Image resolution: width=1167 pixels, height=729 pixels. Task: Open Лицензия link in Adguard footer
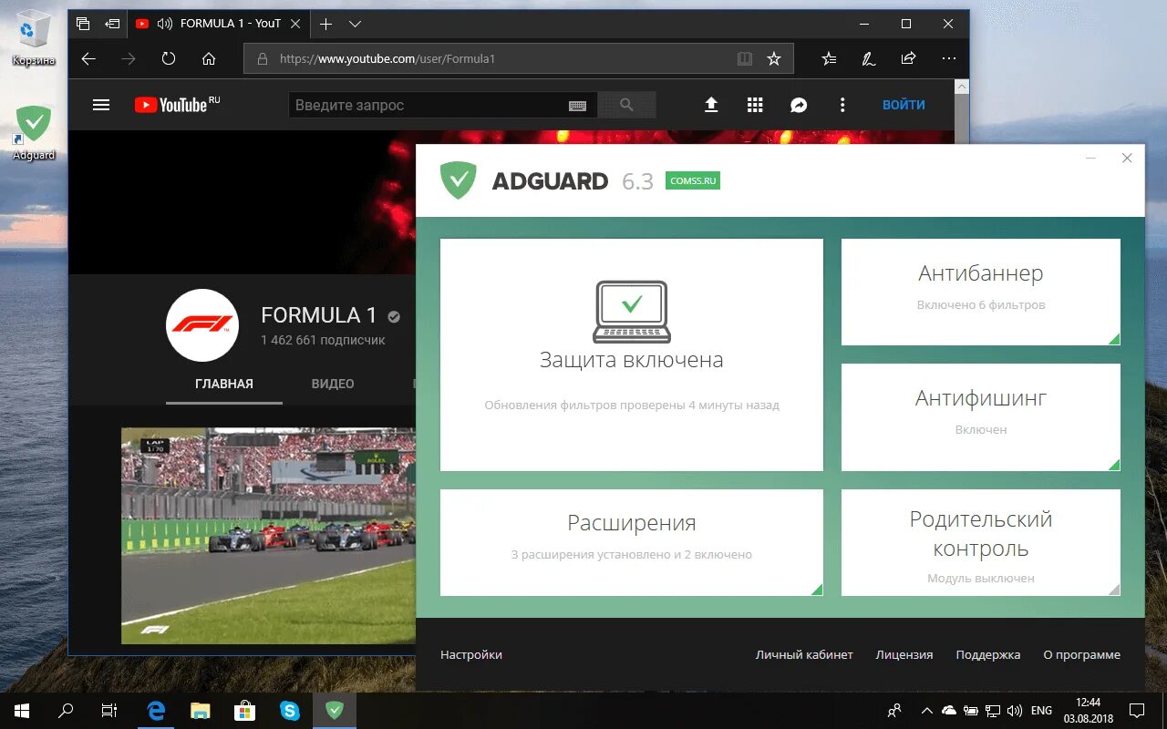[x=904, y=654]
